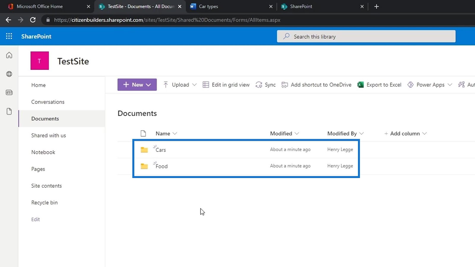
Task: Expand the Upload dropdown
Action: (x=194, y=85)
